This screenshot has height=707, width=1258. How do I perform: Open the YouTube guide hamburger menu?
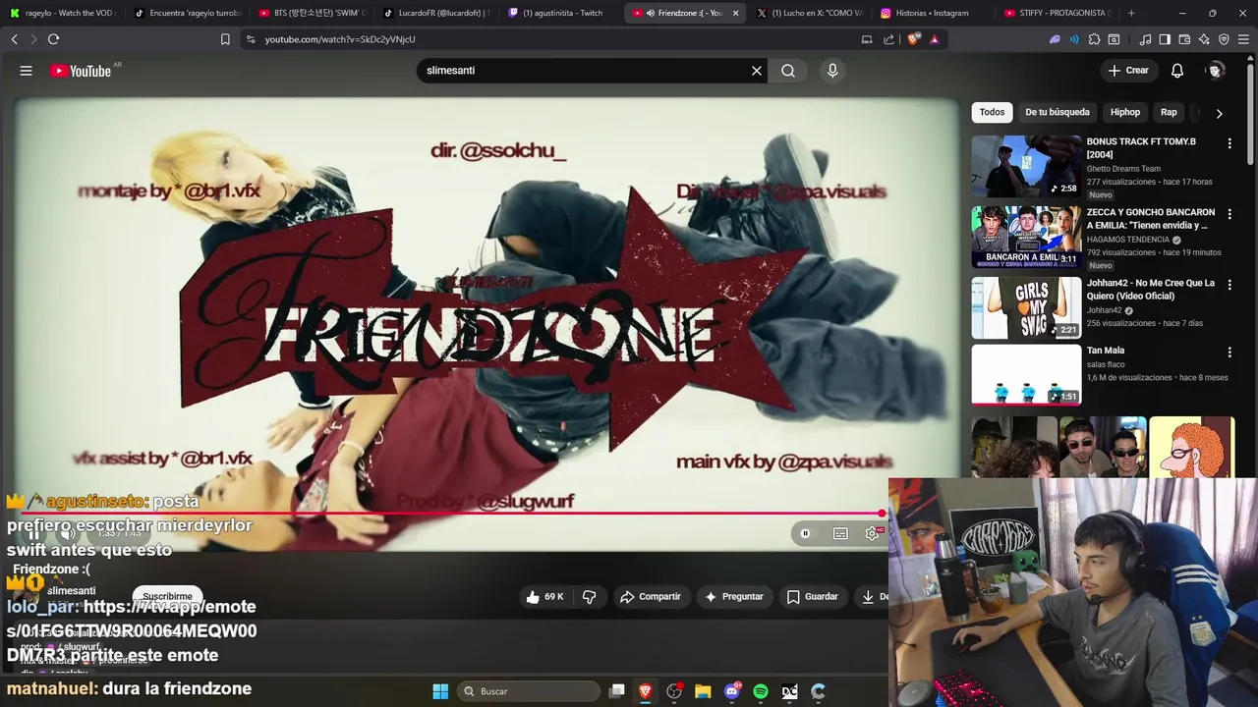(x=27, y=71)
